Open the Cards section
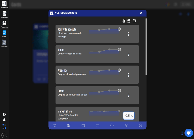This screenshot has height=139, width=194. pyautogui.click(x=4, y=34)
